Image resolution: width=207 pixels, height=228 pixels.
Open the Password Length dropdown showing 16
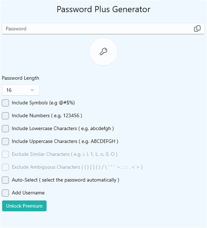(20, 90)
